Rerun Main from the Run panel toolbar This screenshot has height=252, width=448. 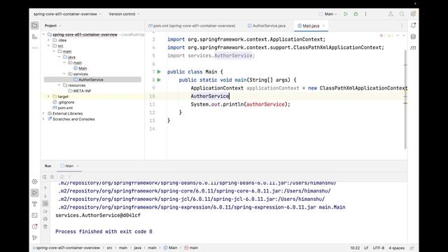tap(45, 177)
